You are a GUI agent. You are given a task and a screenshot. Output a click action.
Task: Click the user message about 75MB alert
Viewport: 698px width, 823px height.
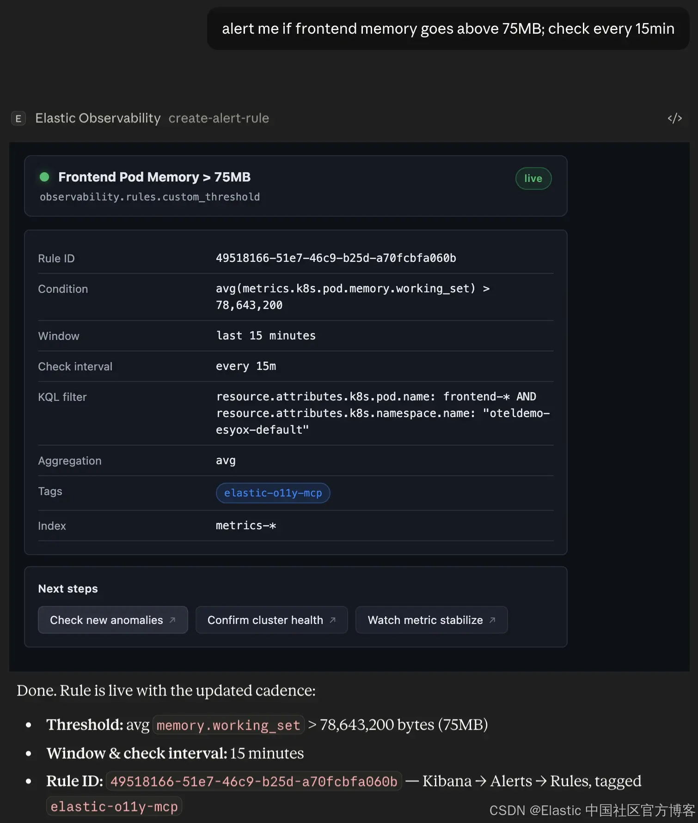(448, 29)
